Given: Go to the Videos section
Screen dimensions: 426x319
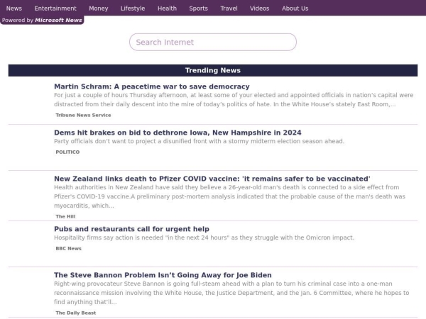Looking at the screenshot, I should point(260,9).
